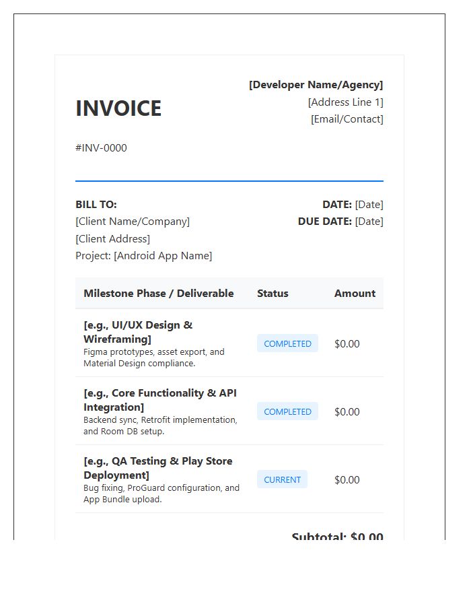Select the invoice number #INV-0000

101,148
